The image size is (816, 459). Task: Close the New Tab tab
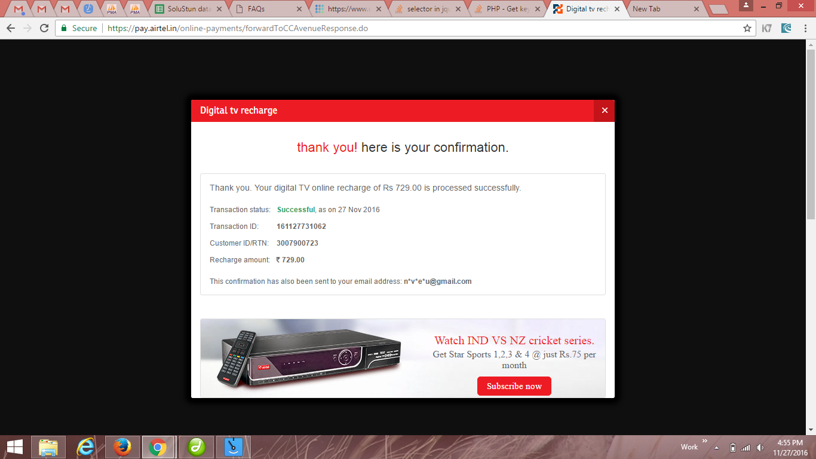(697, 9)
